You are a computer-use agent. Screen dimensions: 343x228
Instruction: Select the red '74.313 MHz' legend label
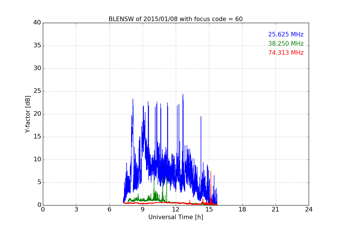pos(286,53)
